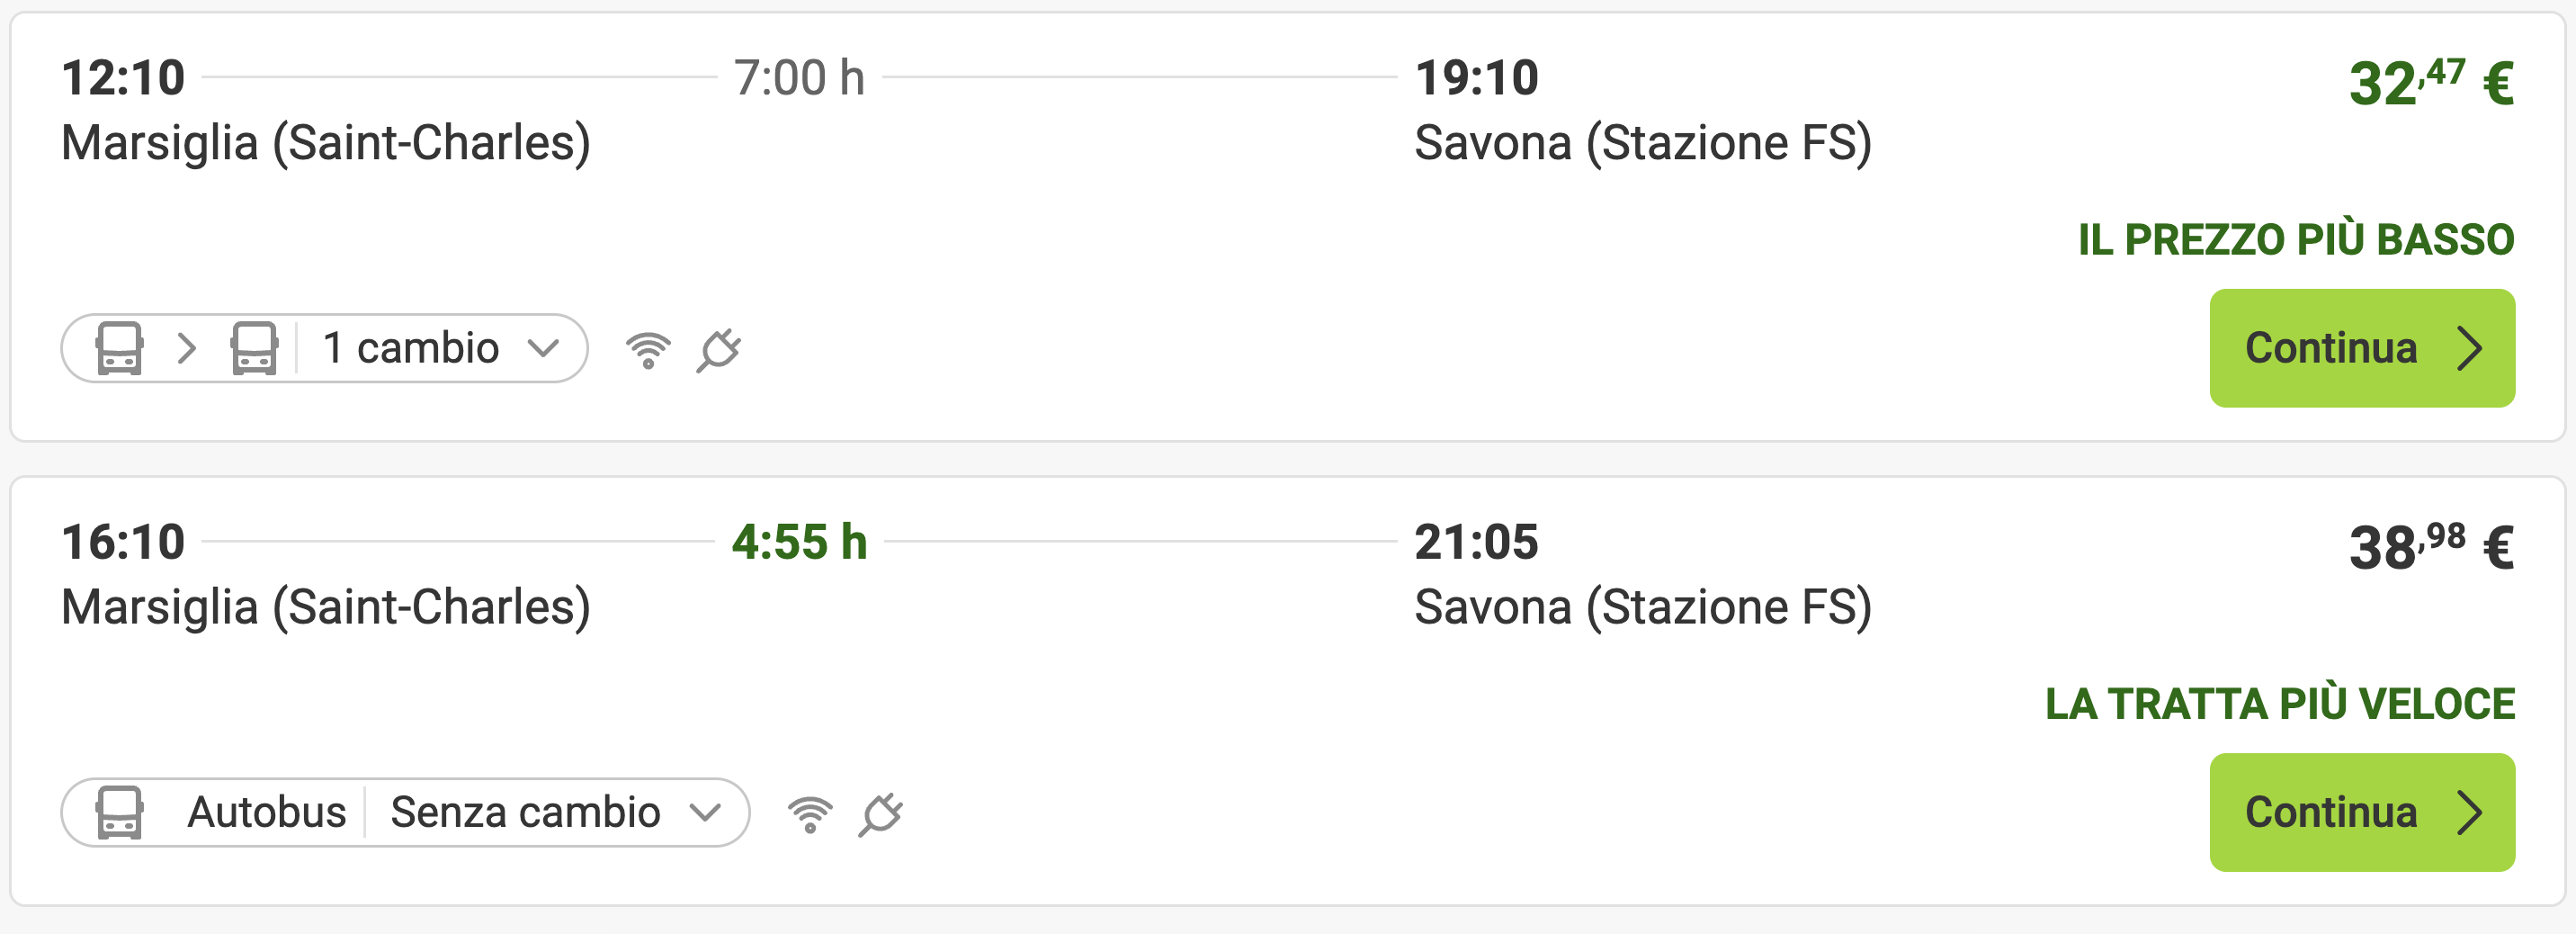Click the IL PREZZO PIÙ BASSO label

pos(2296,239)
